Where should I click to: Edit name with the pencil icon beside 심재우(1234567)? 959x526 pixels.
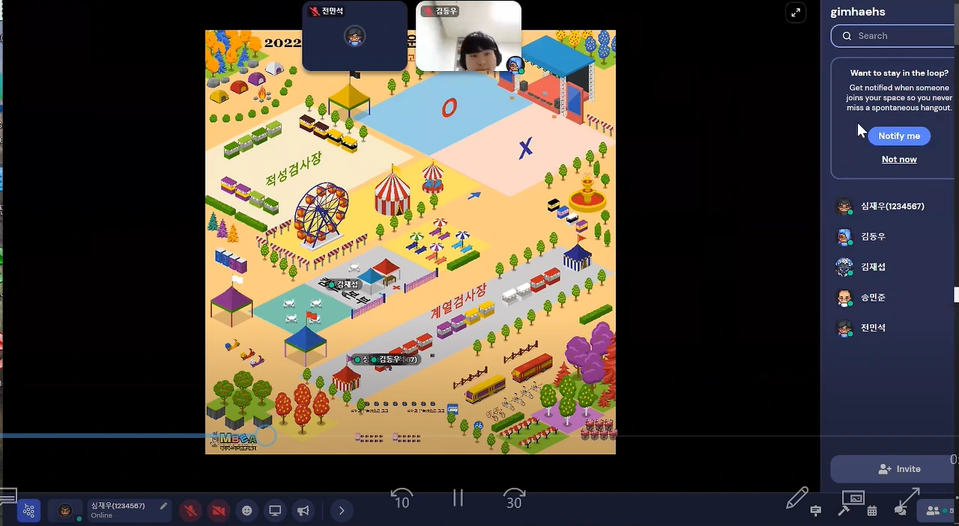163,506
